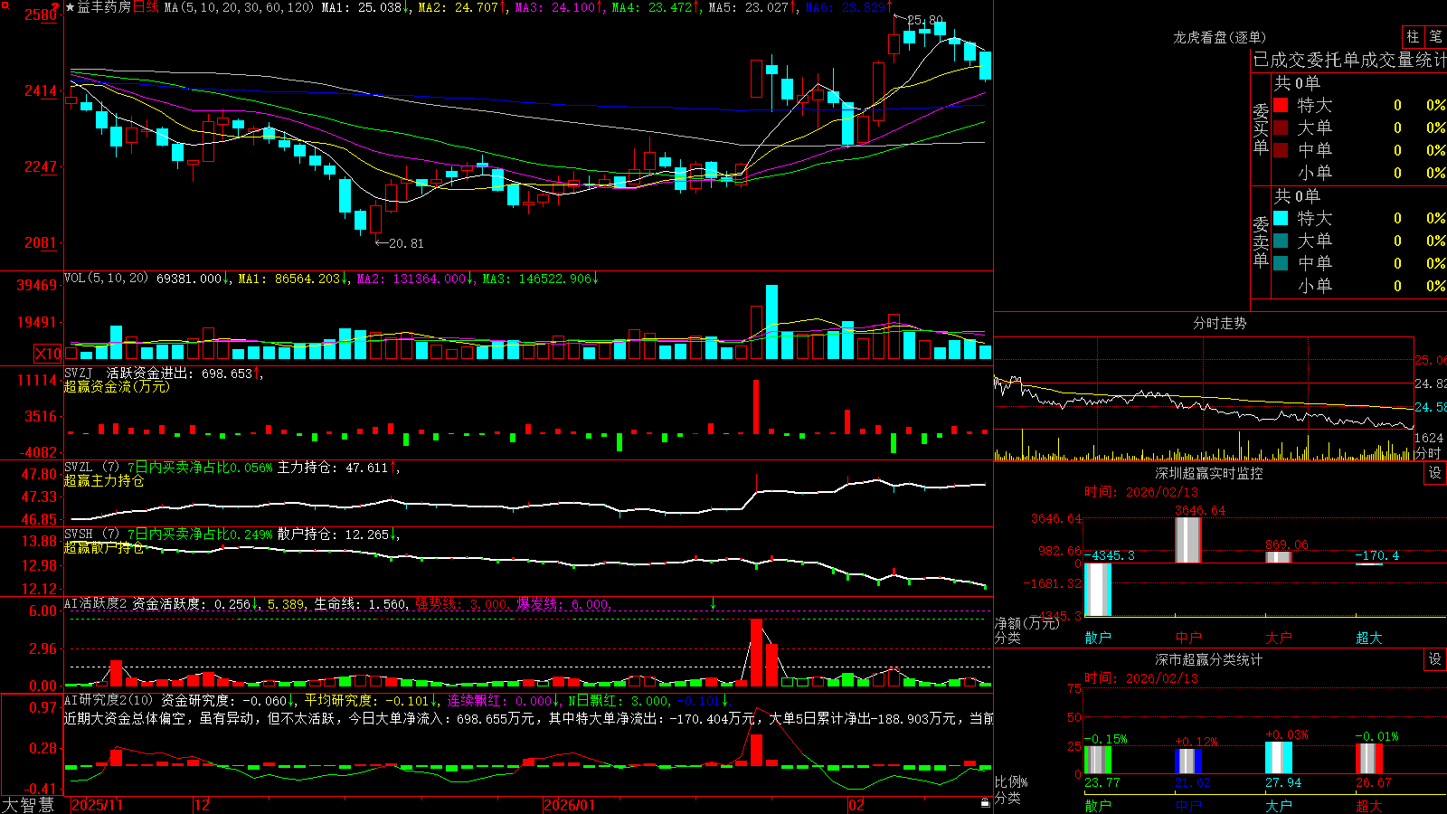Click the MA(5,10,20,30,60,120) indicator parameters

(x=240, y=7)
